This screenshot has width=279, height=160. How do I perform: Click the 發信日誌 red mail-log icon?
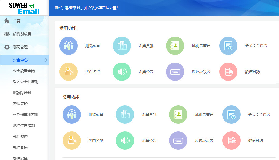pos(228,71)
